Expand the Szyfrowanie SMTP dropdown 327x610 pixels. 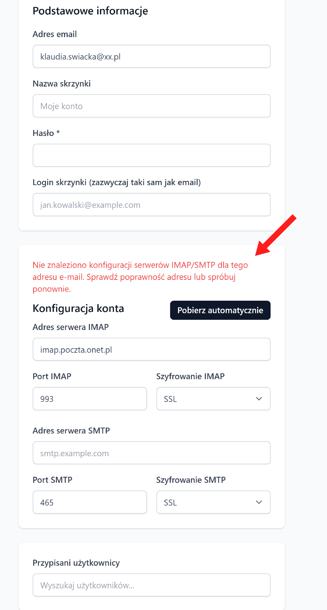pyautogui.click(x=213, y=502)
